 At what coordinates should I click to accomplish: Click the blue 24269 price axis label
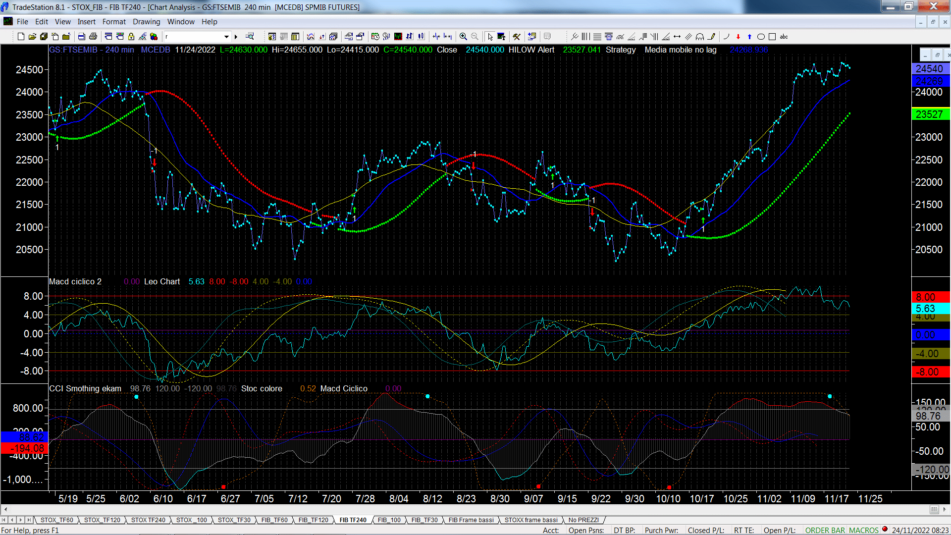pyautogui.click(x=930, y=81)
